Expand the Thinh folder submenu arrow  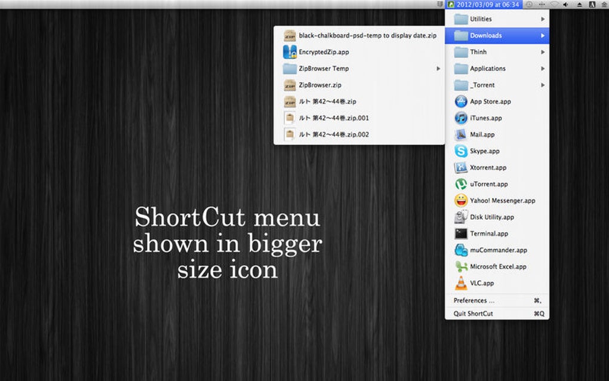tap(543, 51)
